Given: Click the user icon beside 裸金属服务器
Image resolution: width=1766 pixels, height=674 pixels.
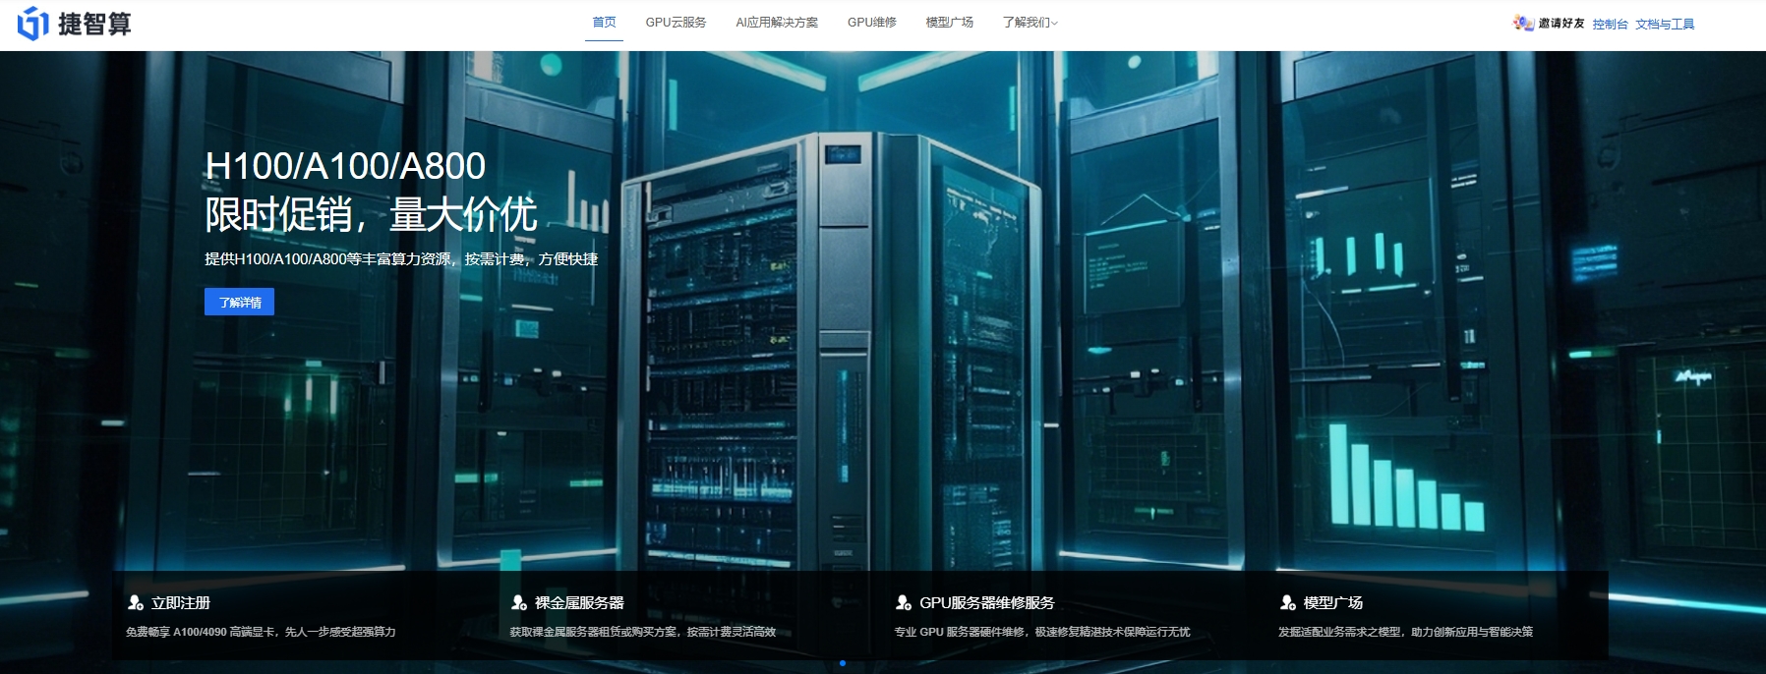Looking at the screenshot, I should (519, 602).
